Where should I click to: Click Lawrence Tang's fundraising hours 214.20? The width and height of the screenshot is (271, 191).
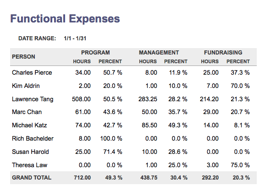tap(209, 99)
